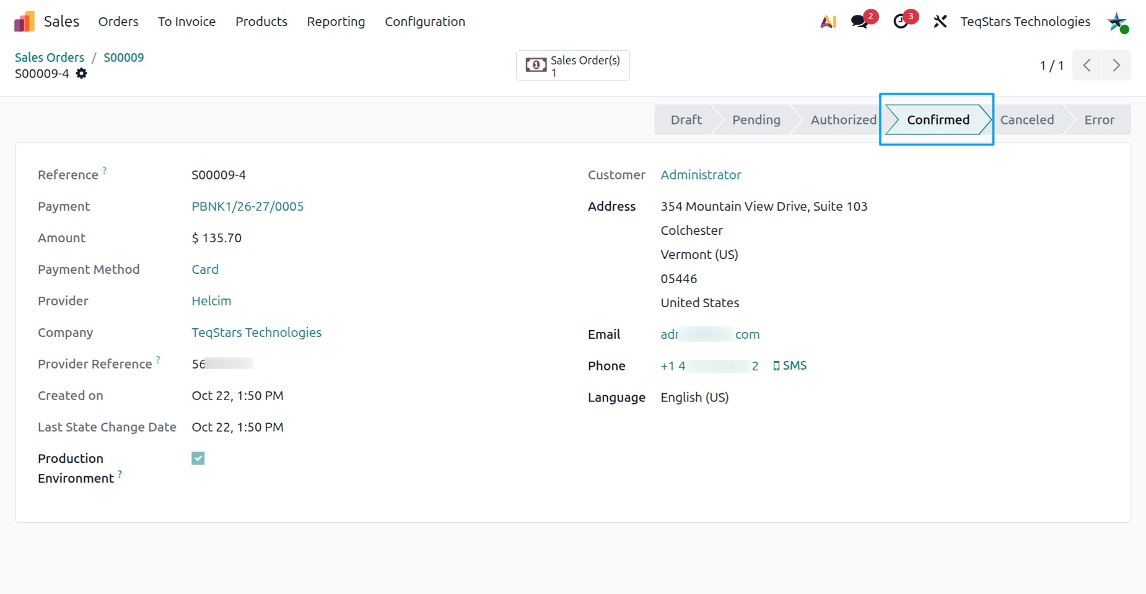
Task: Toggle the Production Environment checkbox
Action: (x=198, y=458)
